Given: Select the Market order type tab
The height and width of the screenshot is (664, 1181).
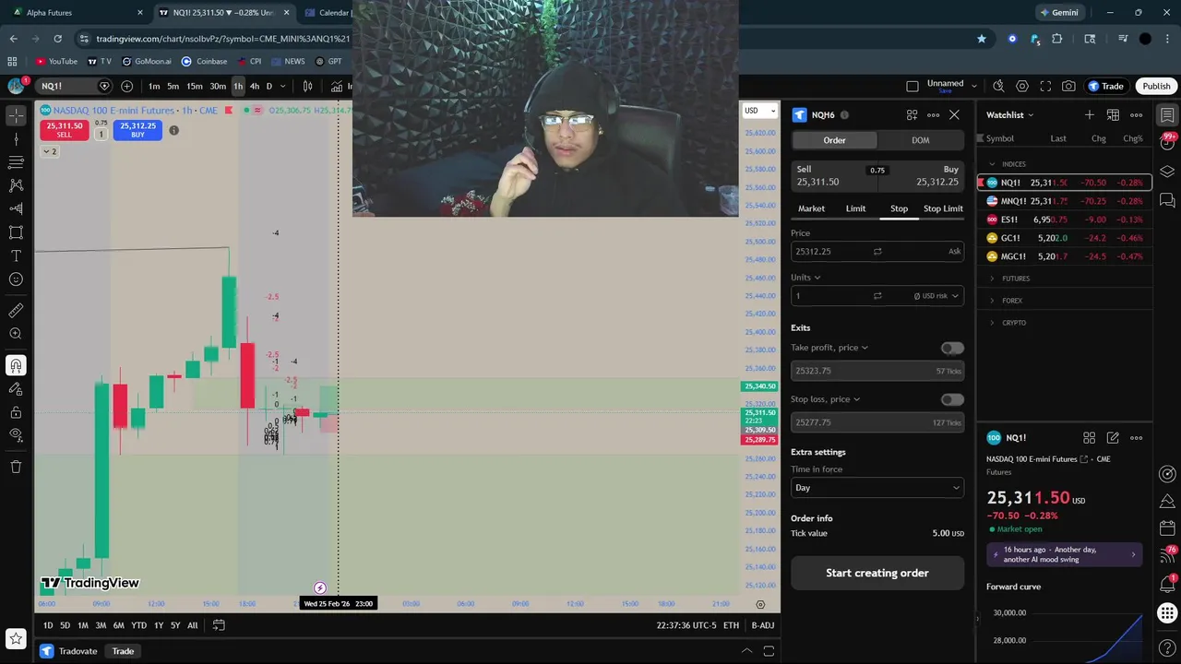Looking at the screenshot, I should (x=812, y=208).
